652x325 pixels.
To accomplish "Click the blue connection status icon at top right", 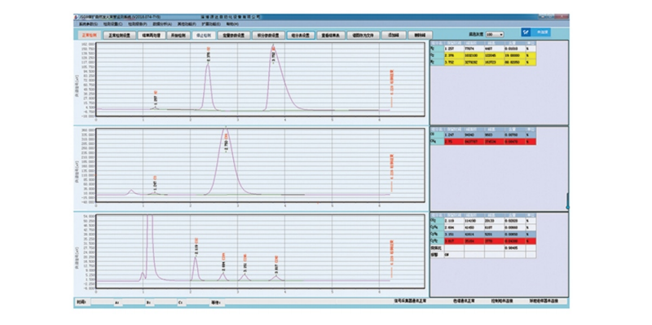I will coord(526,32).
